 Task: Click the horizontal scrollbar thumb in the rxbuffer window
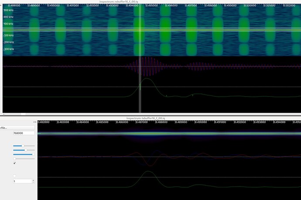23,114
